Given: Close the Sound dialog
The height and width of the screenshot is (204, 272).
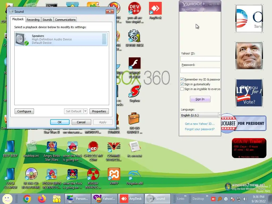Looking at the screenshot, I should click(x=110, y=12).
